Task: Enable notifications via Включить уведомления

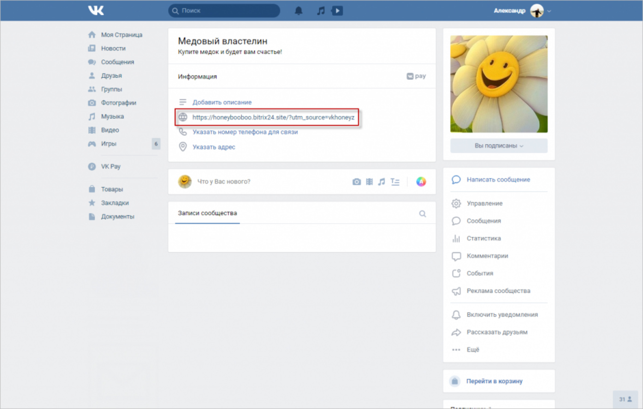Action: click(502, 315)
